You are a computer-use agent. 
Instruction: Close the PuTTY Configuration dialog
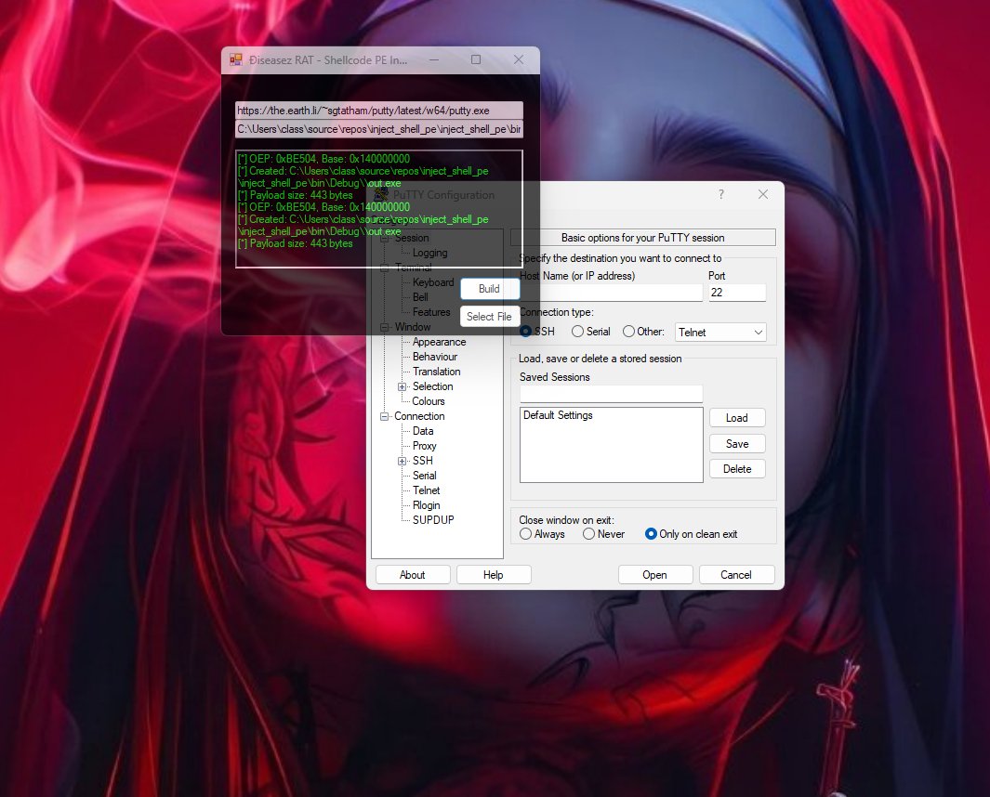click(762, 194)
